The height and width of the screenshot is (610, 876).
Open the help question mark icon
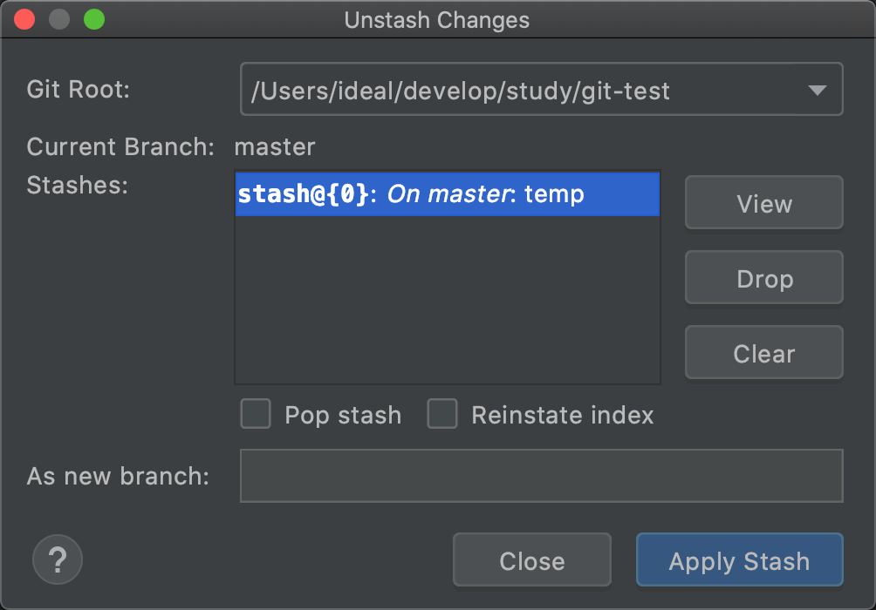[58, 559]
